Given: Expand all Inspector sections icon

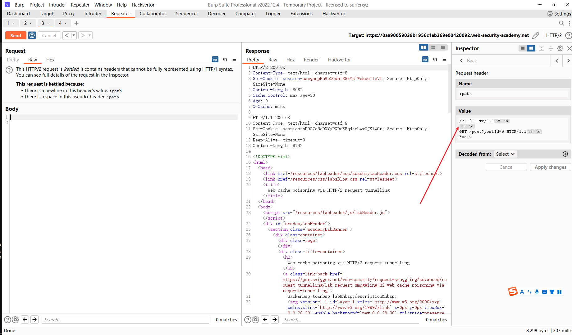Looking at the screenshot, I should tap(542, 48).
